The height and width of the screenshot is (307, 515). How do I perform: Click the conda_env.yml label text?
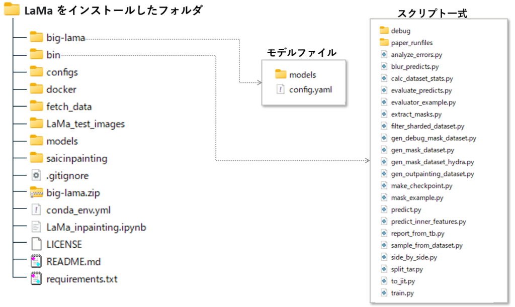coord(78,210)
